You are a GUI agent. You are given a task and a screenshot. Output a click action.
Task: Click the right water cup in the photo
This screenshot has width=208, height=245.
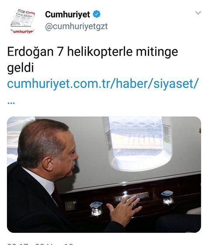point(167,198)
